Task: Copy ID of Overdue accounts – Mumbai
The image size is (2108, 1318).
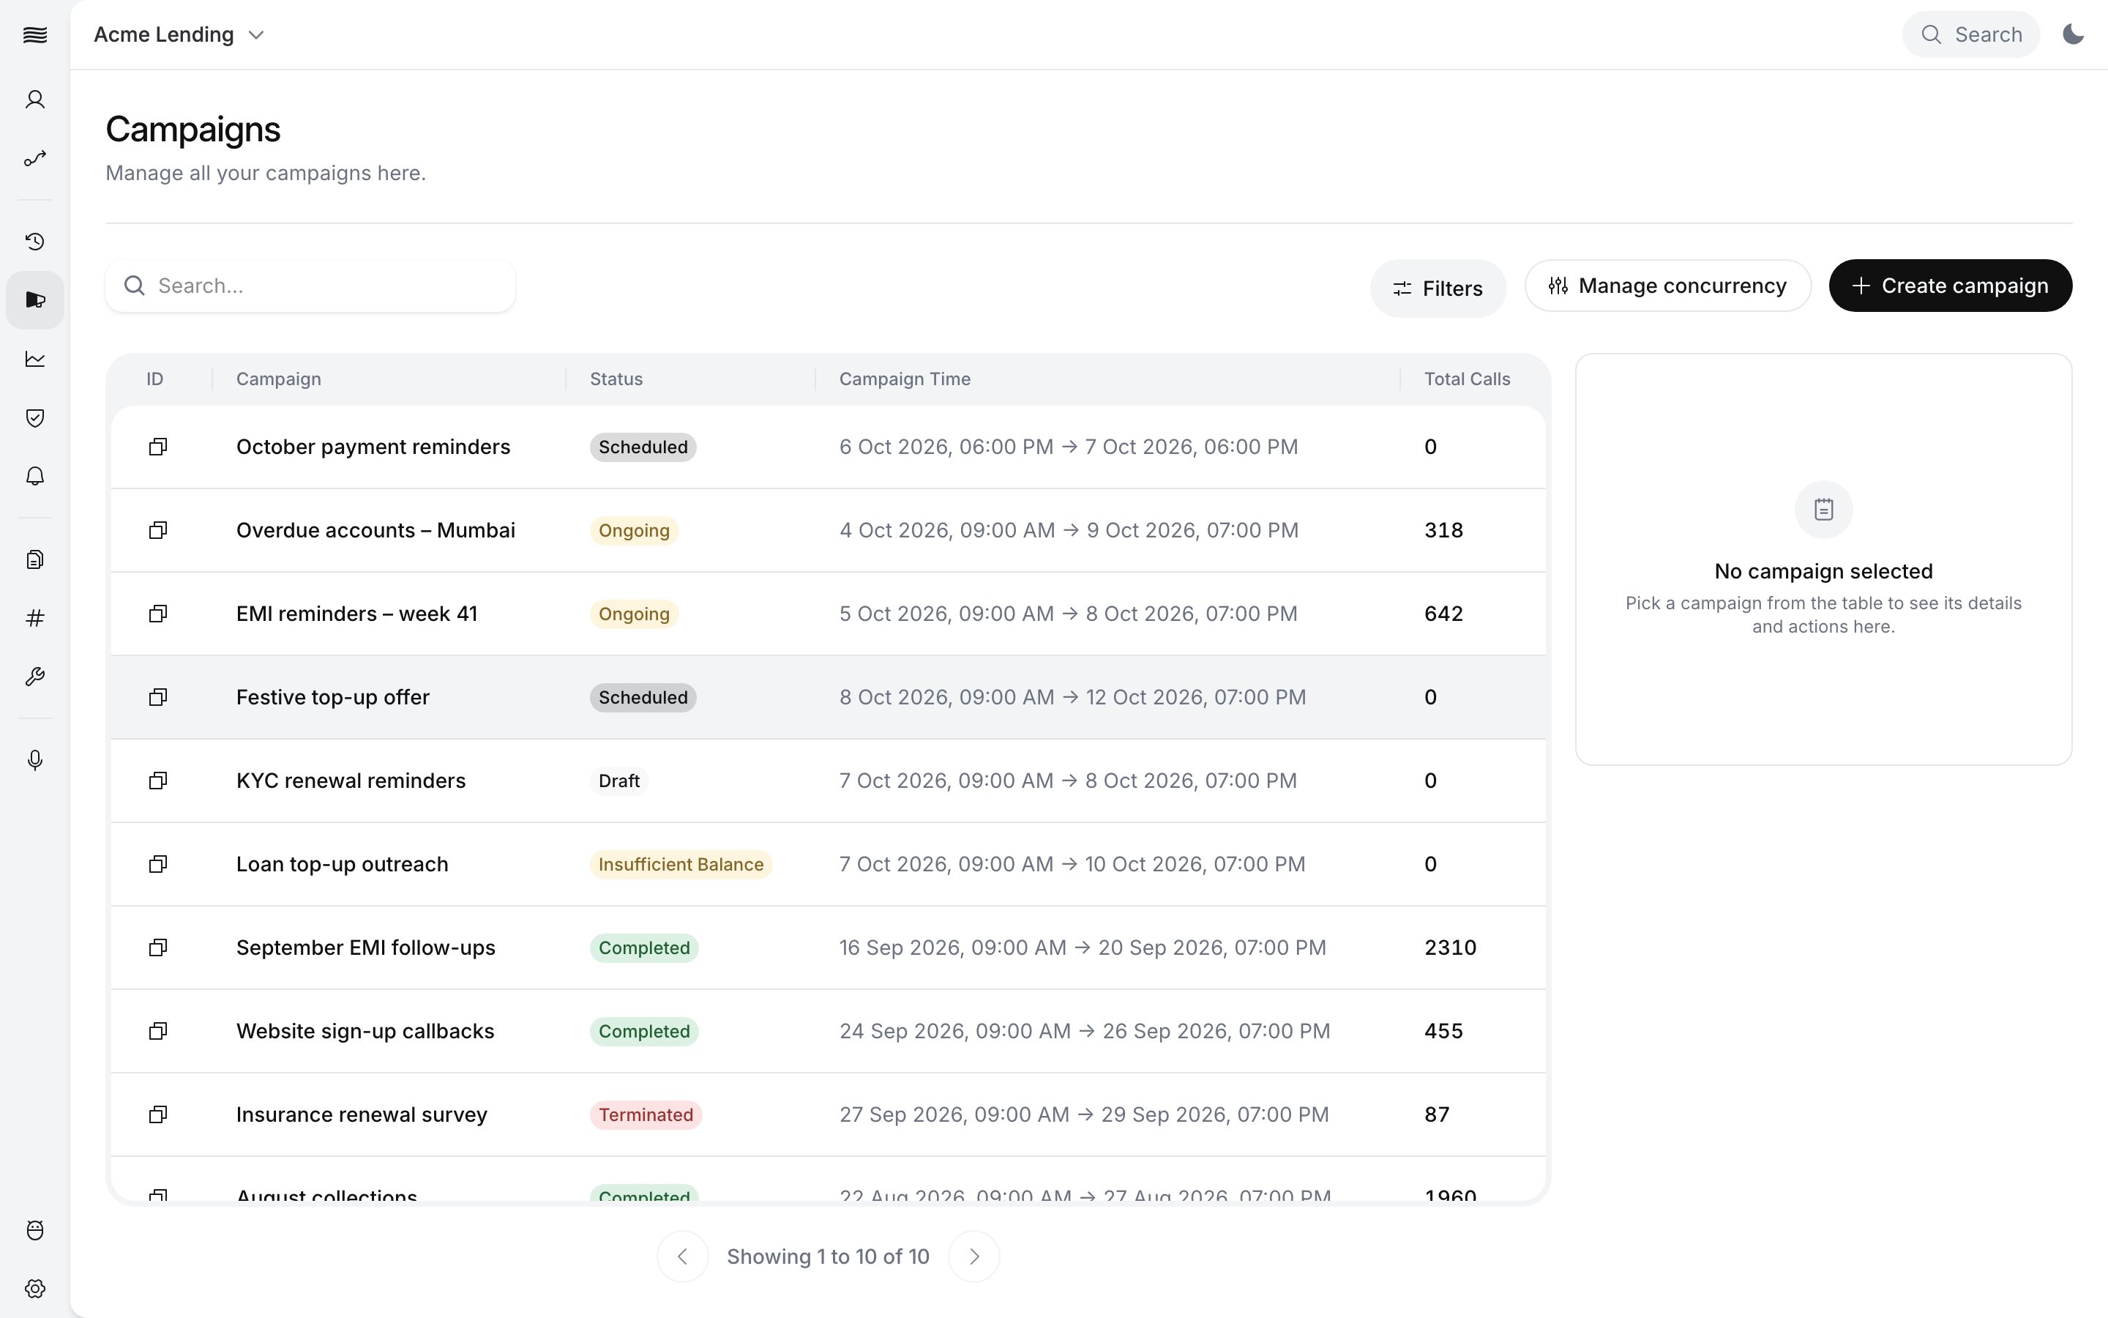Action: click(x=157, y=530)
